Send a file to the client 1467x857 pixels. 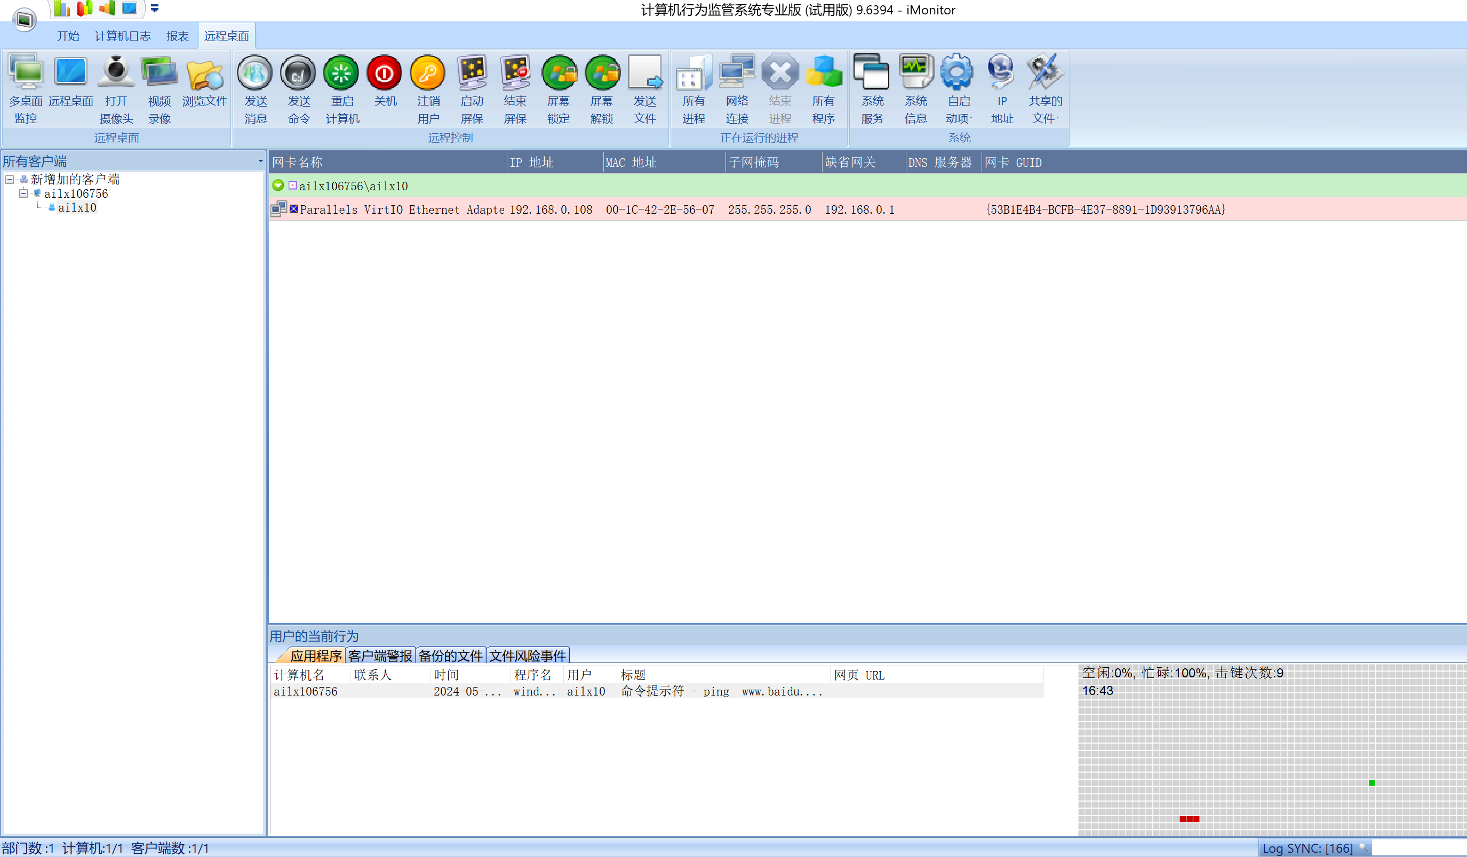645,89
